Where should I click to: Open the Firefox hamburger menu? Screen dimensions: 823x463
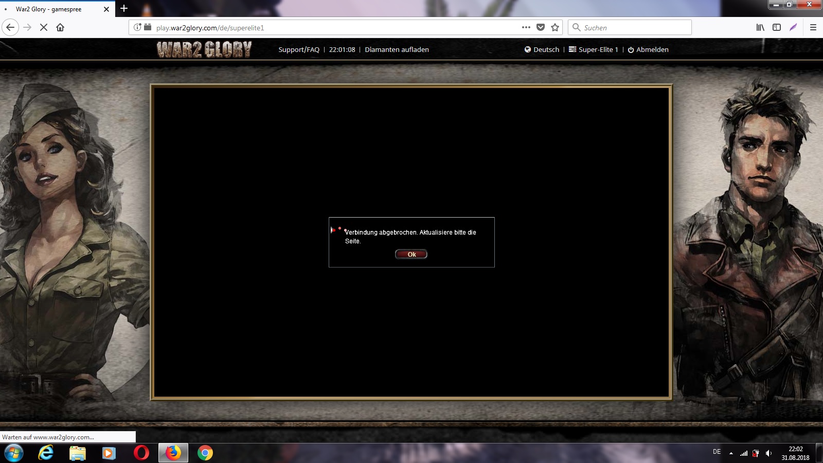813,27
